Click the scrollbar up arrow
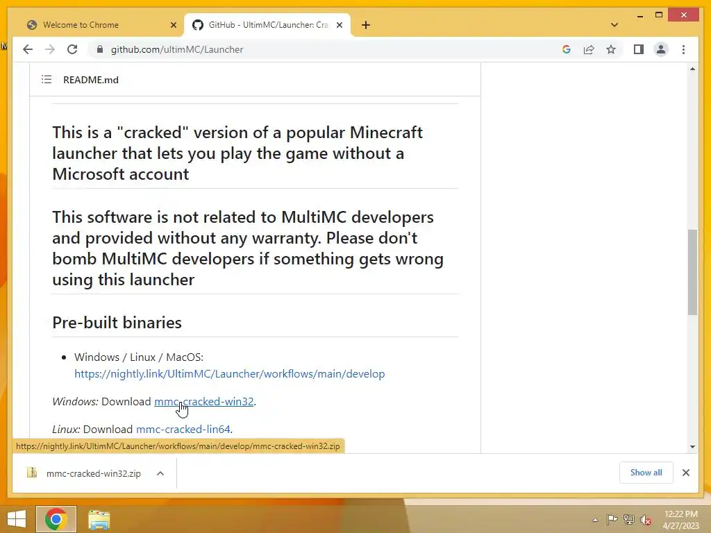The image size is (711, 533). 692,69
